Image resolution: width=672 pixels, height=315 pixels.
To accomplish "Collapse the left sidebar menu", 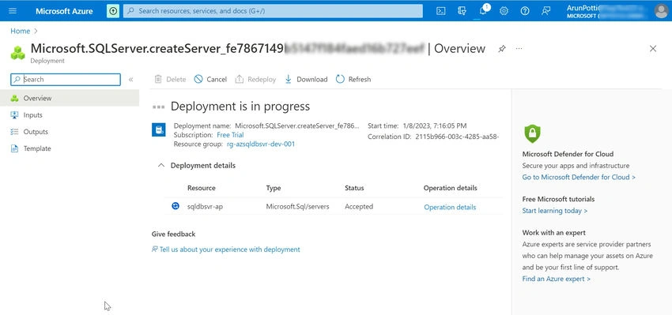I will (x=130, y=79).
